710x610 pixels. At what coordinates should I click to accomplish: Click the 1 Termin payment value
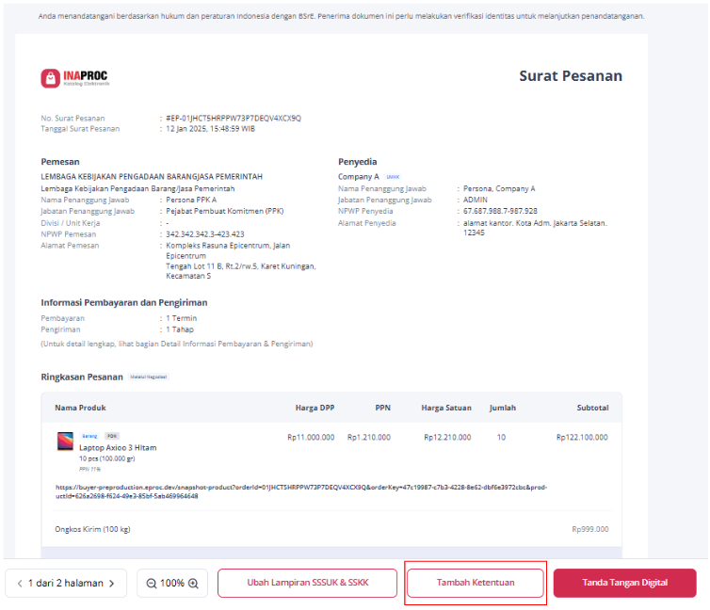pos(181,318)
